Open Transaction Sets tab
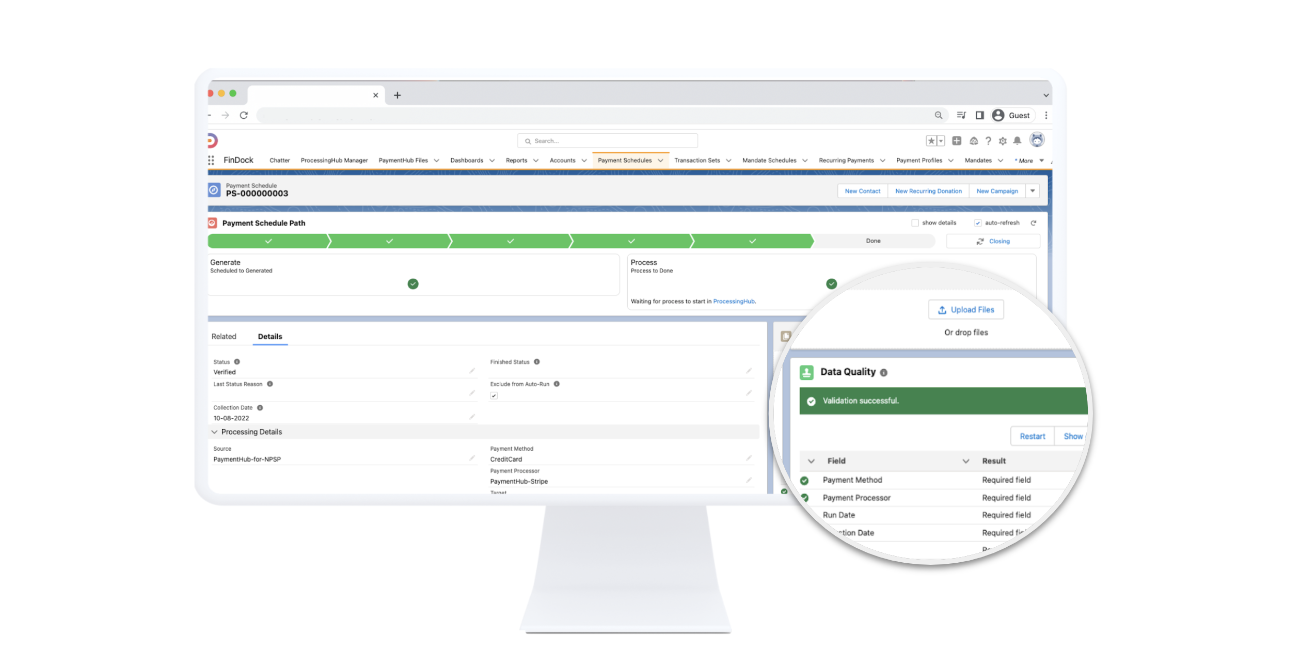This screenshot has width=1301, height=666. click(x=697, y=161)
